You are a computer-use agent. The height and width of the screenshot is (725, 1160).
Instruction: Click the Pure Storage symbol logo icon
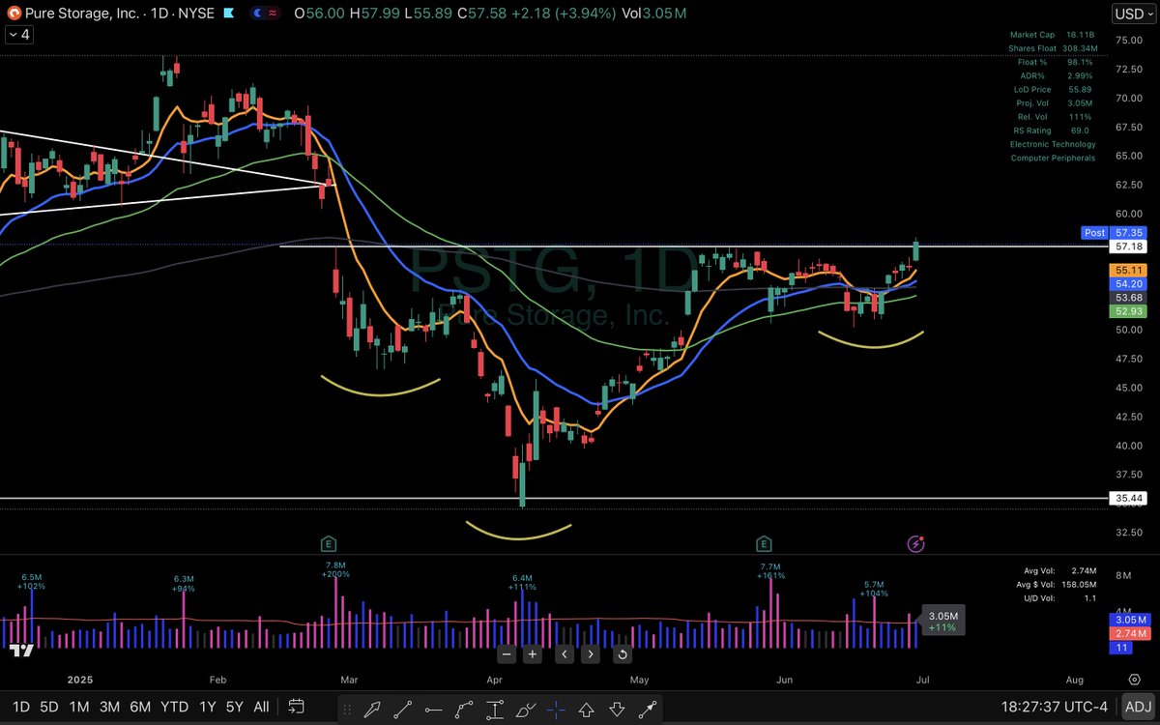[13, 14]
